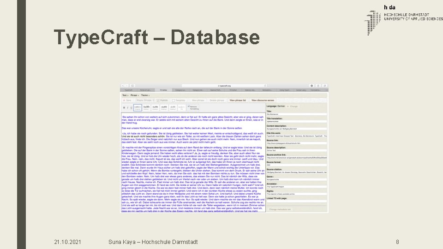This screenshot has width=443, height=249.
Task: Open the Phrase menu
Action: (x=134, y=95)
